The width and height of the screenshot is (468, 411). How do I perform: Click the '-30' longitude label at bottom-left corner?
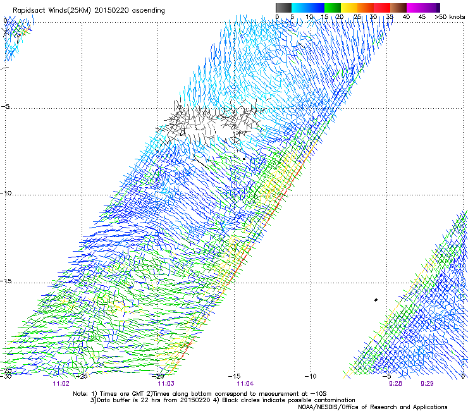[x=6, y=376]
